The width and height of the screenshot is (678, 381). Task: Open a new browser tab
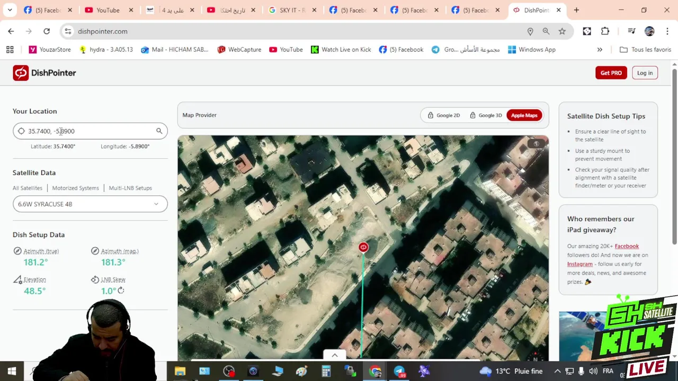(576, 10)
